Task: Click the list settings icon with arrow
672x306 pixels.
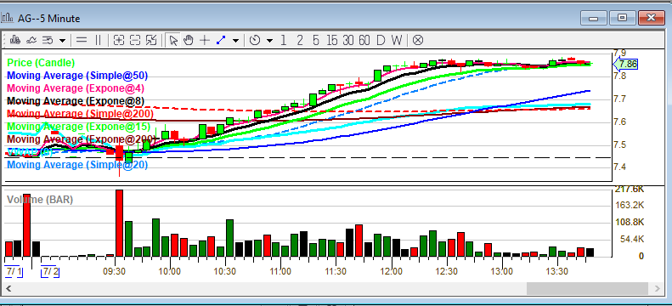Action: coord(48,40)
